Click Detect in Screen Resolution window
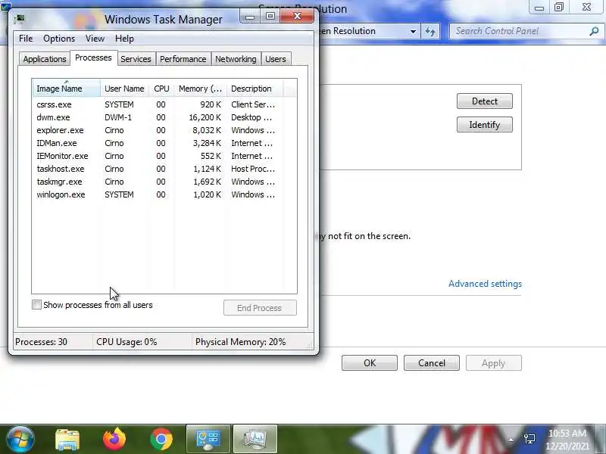 click(485, 101)
